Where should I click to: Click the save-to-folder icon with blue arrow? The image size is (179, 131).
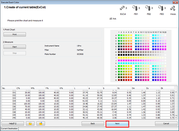pos(41,123)
